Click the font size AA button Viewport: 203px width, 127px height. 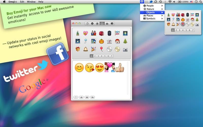click(92, 97)
